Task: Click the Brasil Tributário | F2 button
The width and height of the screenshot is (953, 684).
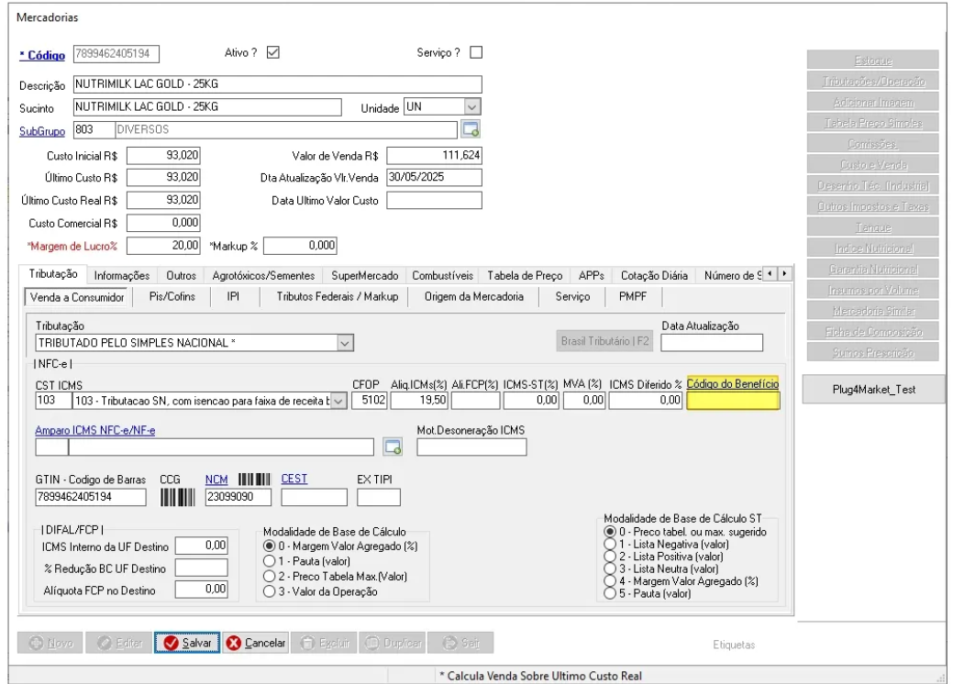Action: (604, 341)
